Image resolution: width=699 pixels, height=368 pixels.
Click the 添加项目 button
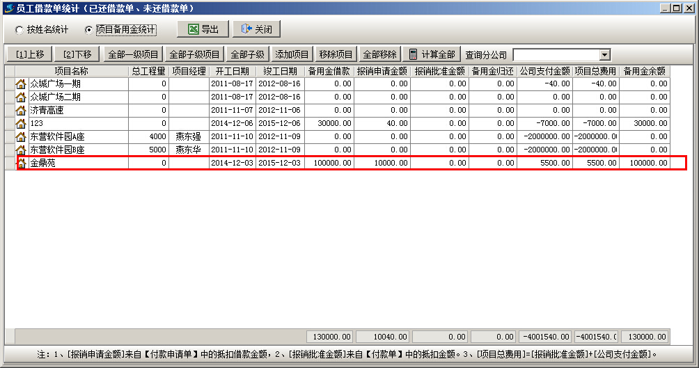click(x=292, y=54)
